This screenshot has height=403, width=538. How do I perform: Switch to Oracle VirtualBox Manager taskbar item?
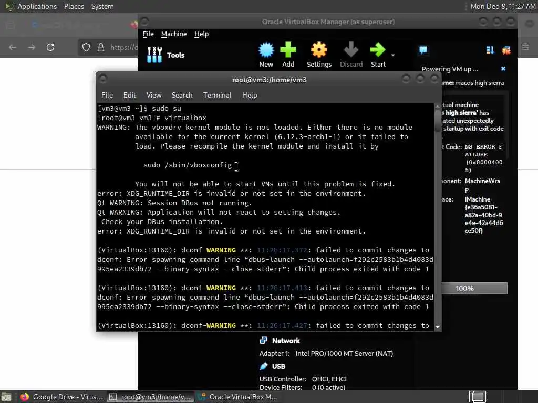tap(239, 397)
